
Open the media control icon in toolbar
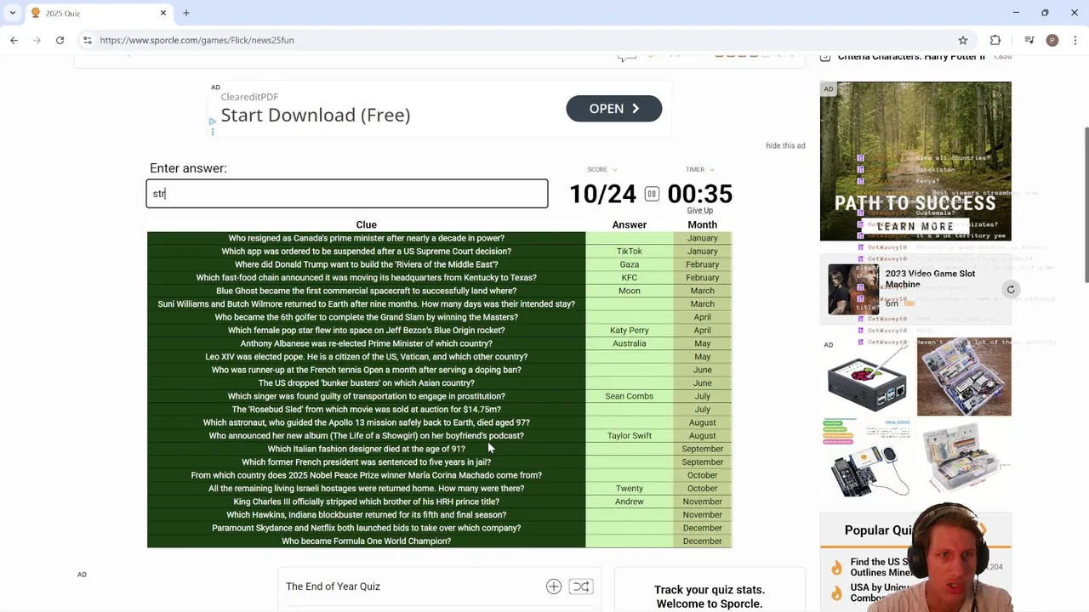1029,40
